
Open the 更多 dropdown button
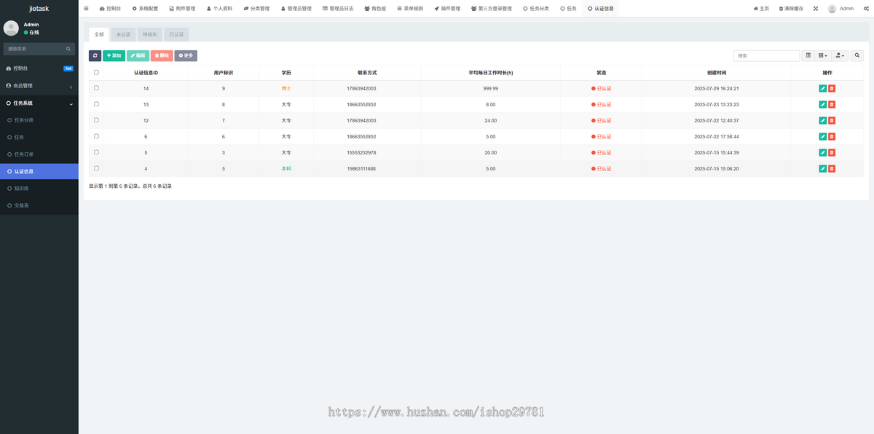186,55
